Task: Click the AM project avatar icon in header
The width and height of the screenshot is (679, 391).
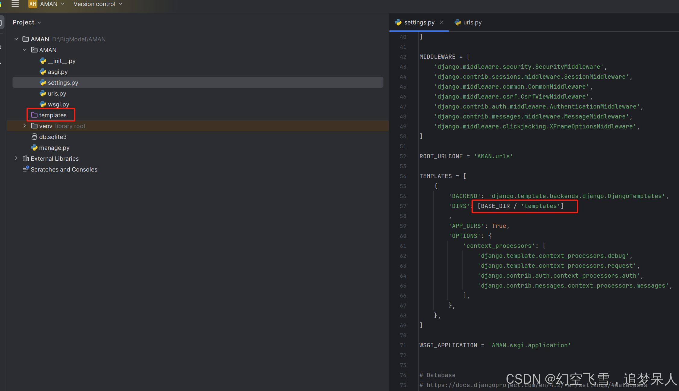Action: point(33,4)
